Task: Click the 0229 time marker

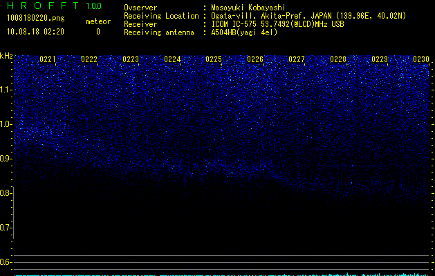Action: click(x=380, y=59)
